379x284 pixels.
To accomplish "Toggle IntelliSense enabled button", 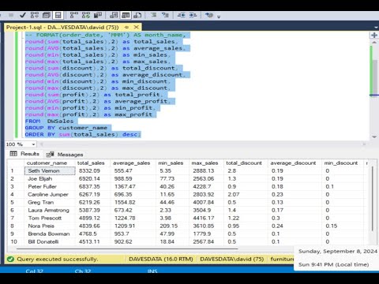I will (x=58, y=15).
